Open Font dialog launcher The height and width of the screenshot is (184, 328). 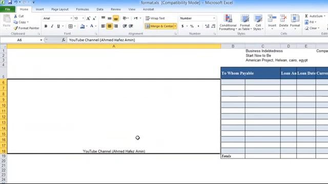tap(96, 34)
